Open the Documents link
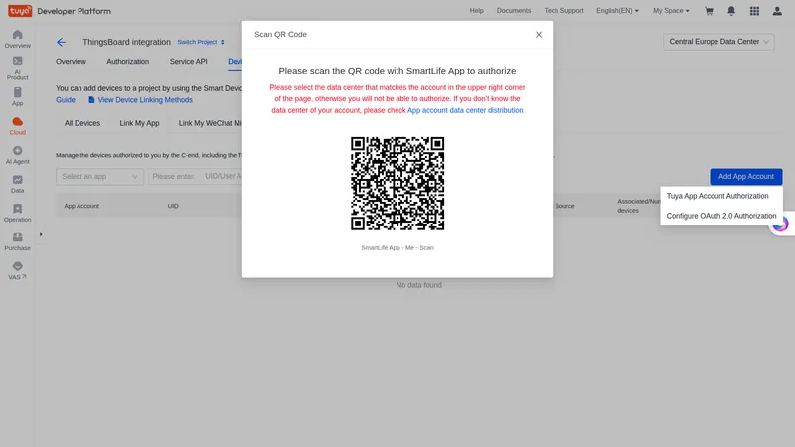Image resolution: width=795 pixels, height=447 pixels. coord(514,11)
